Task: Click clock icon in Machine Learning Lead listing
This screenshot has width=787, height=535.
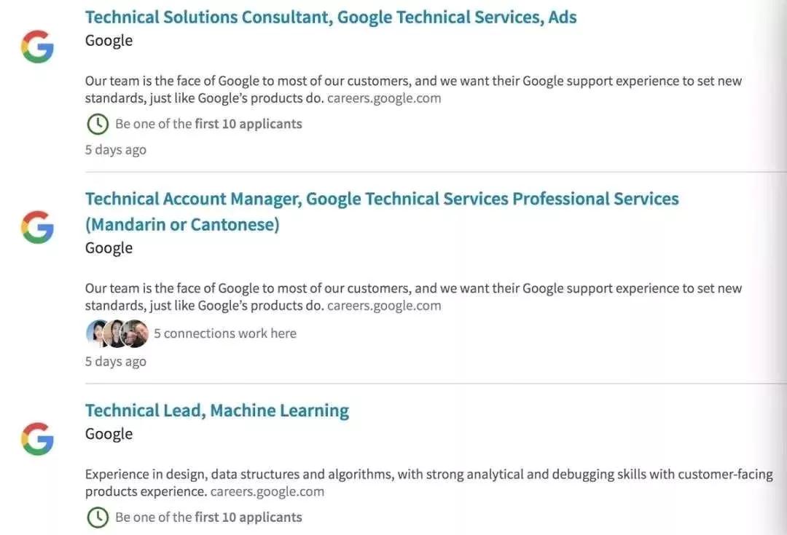Action: (x=97, y=518)
